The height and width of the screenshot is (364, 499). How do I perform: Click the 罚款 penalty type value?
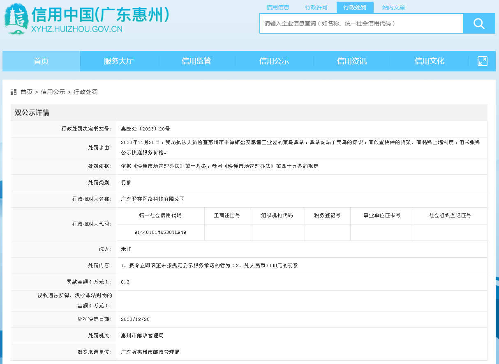coord(126,183)
